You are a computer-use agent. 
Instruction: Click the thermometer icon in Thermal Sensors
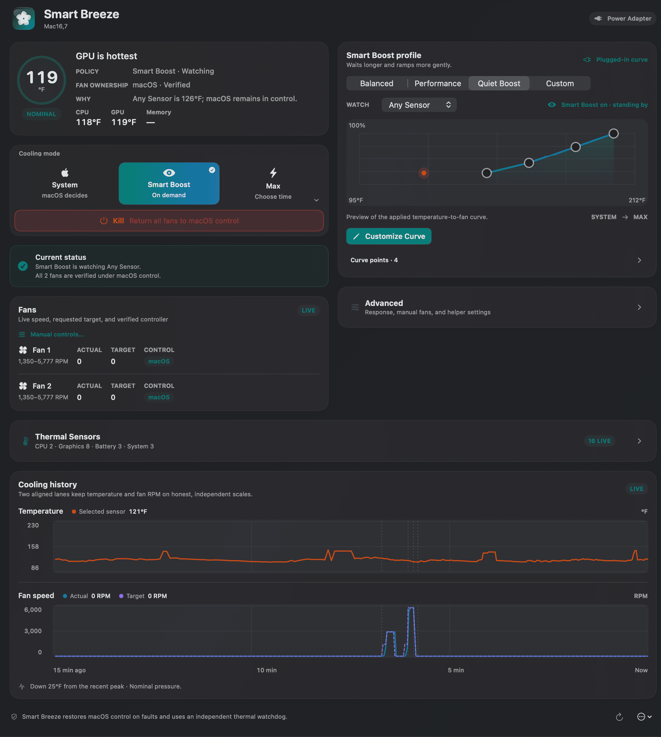tap(25, 441)
